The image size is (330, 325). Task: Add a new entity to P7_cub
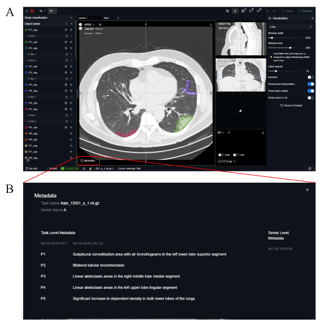pyautogui.click(x=71, y=152)
